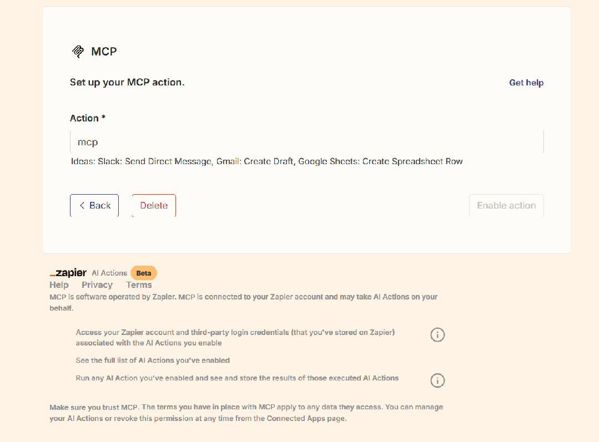Click the 'Action *' field label
The height and width of the screenshot is (442, 599).
coord(88,118)
